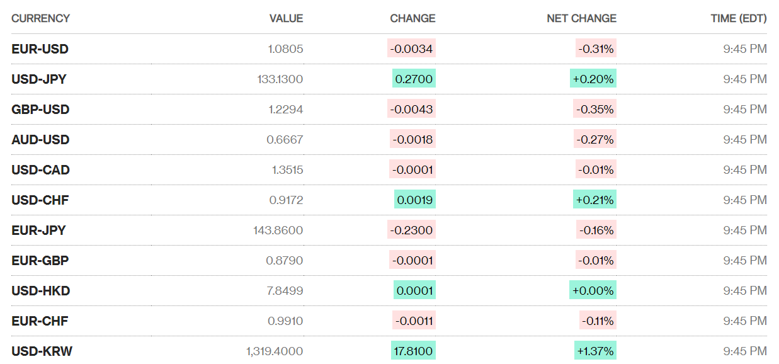
Task: Click the TIME (EDT) column header
Action: [x=739, y=19]
